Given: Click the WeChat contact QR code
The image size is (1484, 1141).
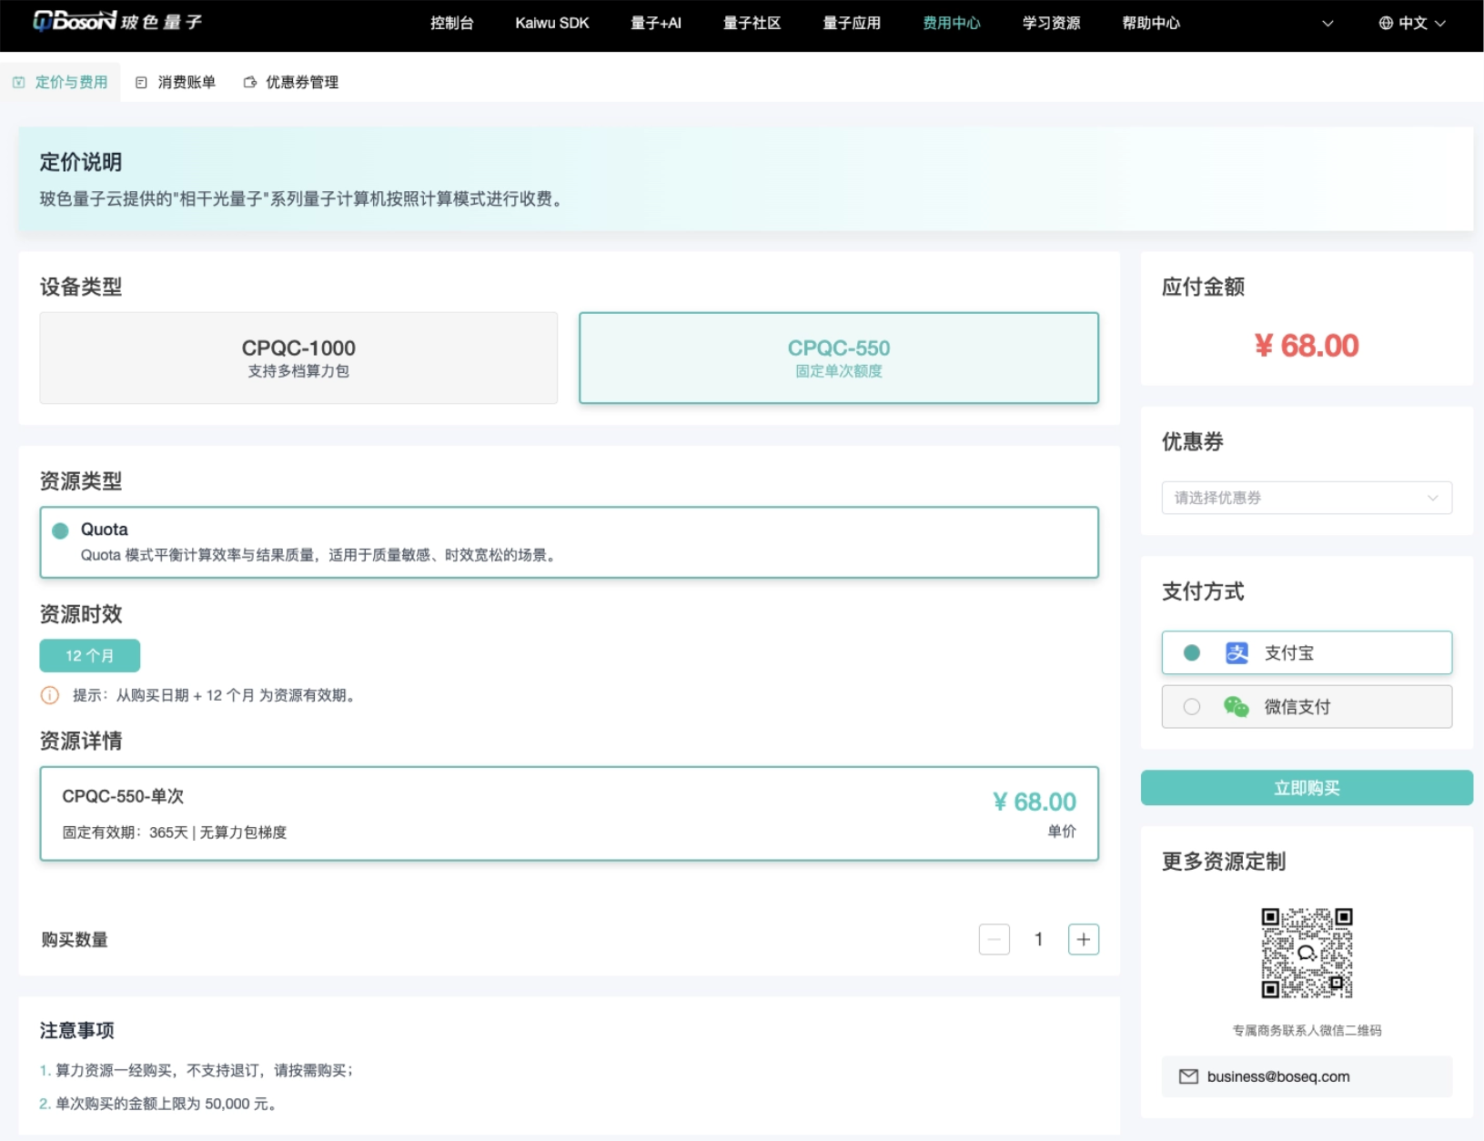Looking at the screenshot, I should point(1306,953).
